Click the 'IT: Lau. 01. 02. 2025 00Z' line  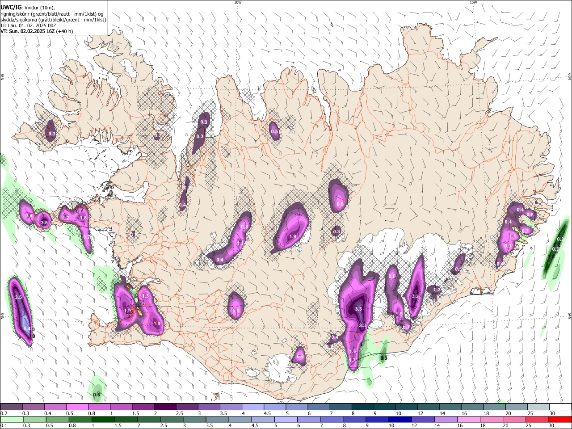tap(28, 25)
